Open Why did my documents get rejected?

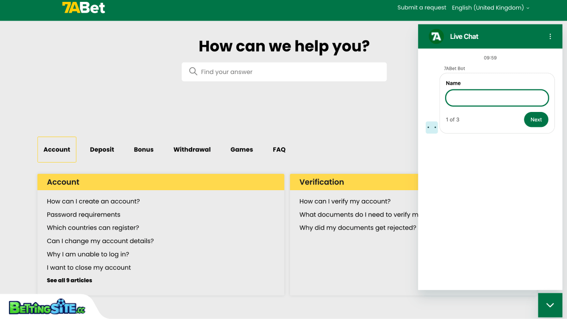[358, 227]
